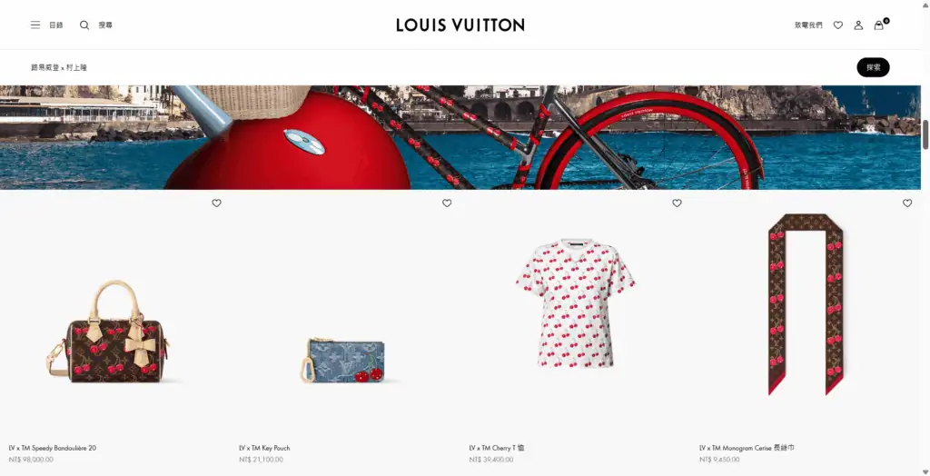
Task: Open the account profile icon
Action: pyautogui.click(x=858, y=25)
